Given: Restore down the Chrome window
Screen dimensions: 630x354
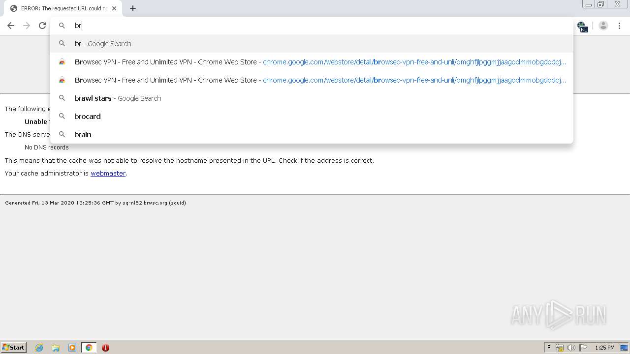Looking at the screenshot, I should coord(601,4).
